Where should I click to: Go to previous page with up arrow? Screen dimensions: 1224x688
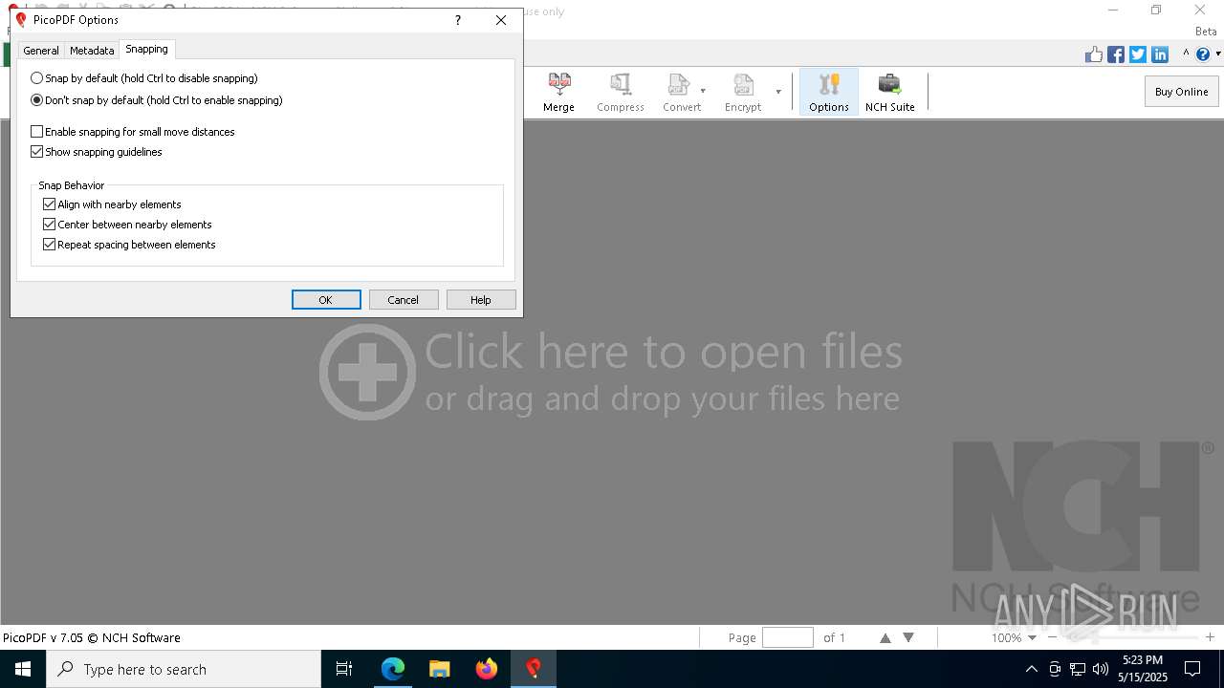pos(885,637)
